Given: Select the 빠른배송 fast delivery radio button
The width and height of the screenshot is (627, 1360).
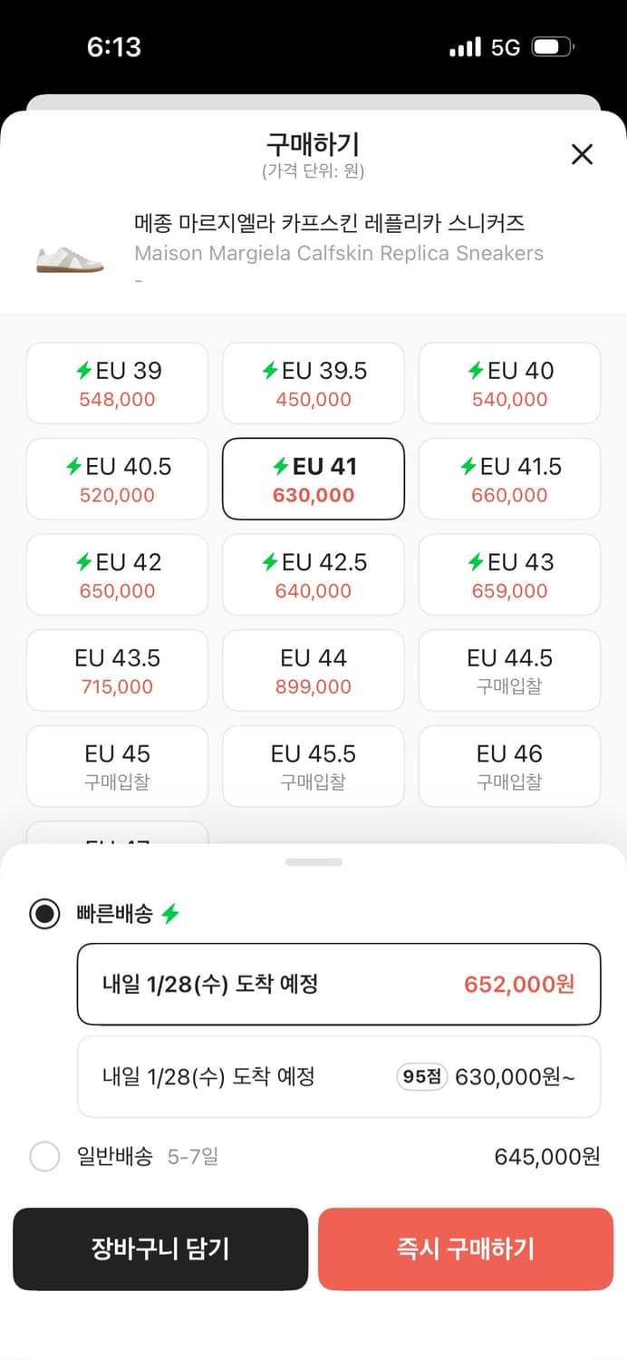Looking at the screenshot, I should (44, 913).
